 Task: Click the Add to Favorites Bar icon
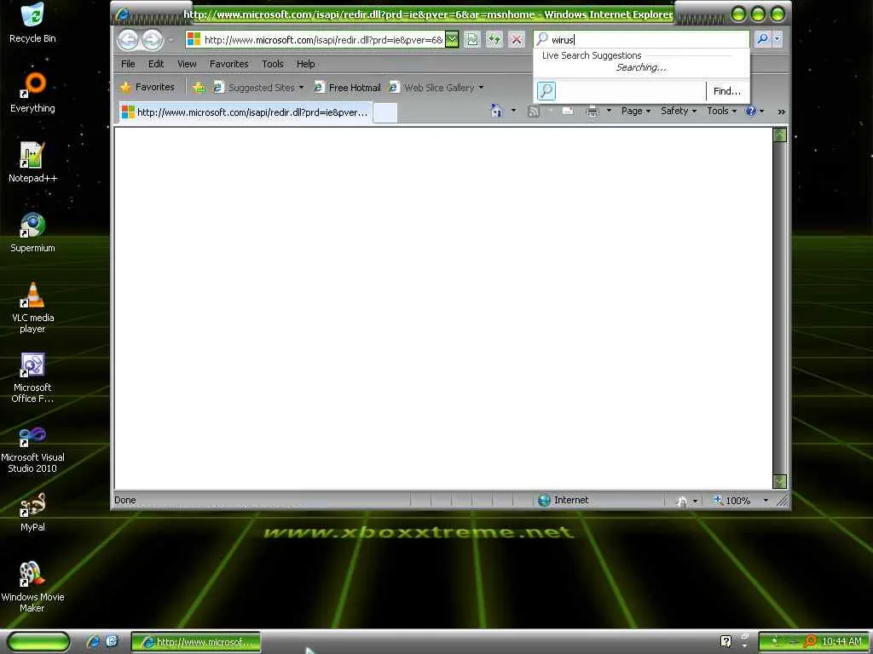(x=199, y=88)
